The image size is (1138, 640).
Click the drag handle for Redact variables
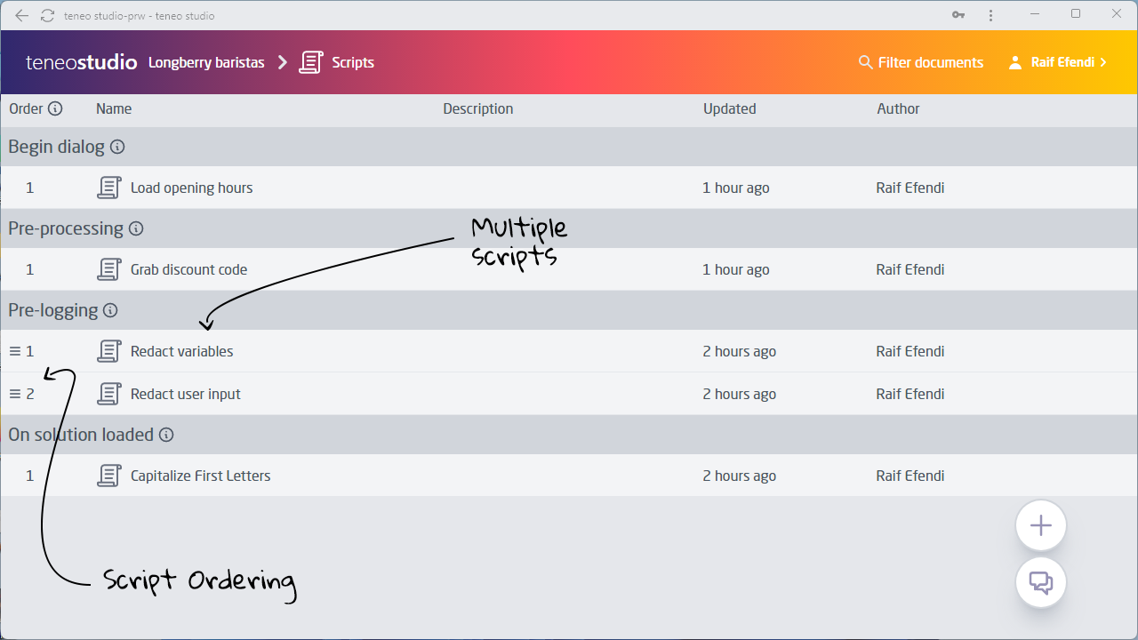14,351
